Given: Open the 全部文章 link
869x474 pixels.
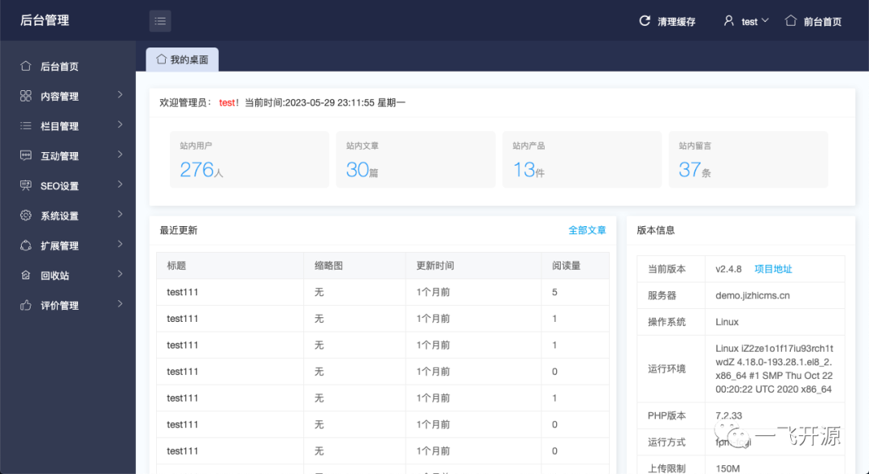Looking at the screenshot, I should [587, 230].
